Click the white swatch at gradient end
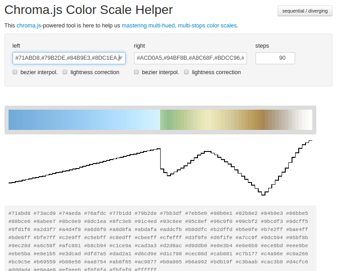Image resolution: width=337 pixels, height=271 pixels. coord(310,120)
